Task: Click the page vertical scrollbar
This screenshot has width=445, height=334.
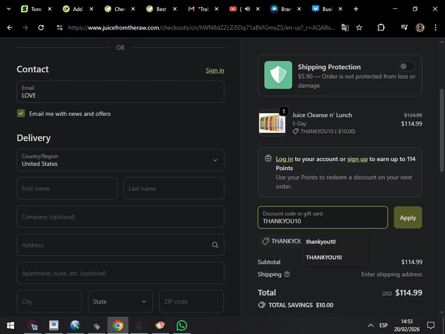Action: pos(442,130)
